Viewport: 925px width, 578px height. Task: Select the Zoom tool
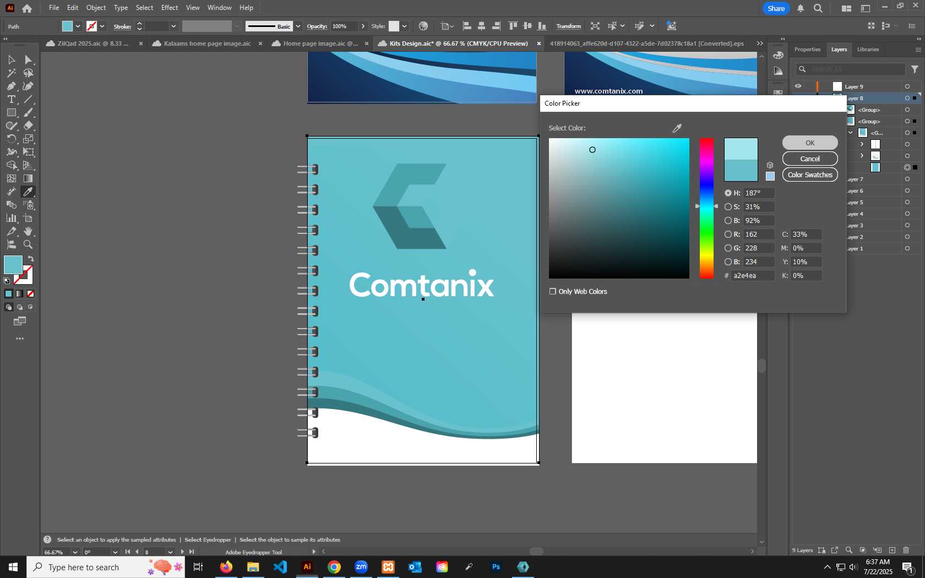(28, 244)
